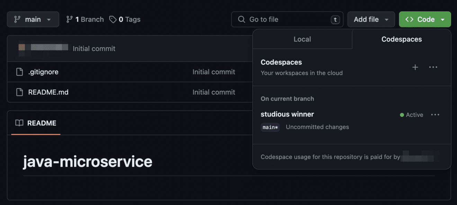This screenshot has width=457, height=205.
Task: Click the magnifying glass in search bar
Action: 241,19
